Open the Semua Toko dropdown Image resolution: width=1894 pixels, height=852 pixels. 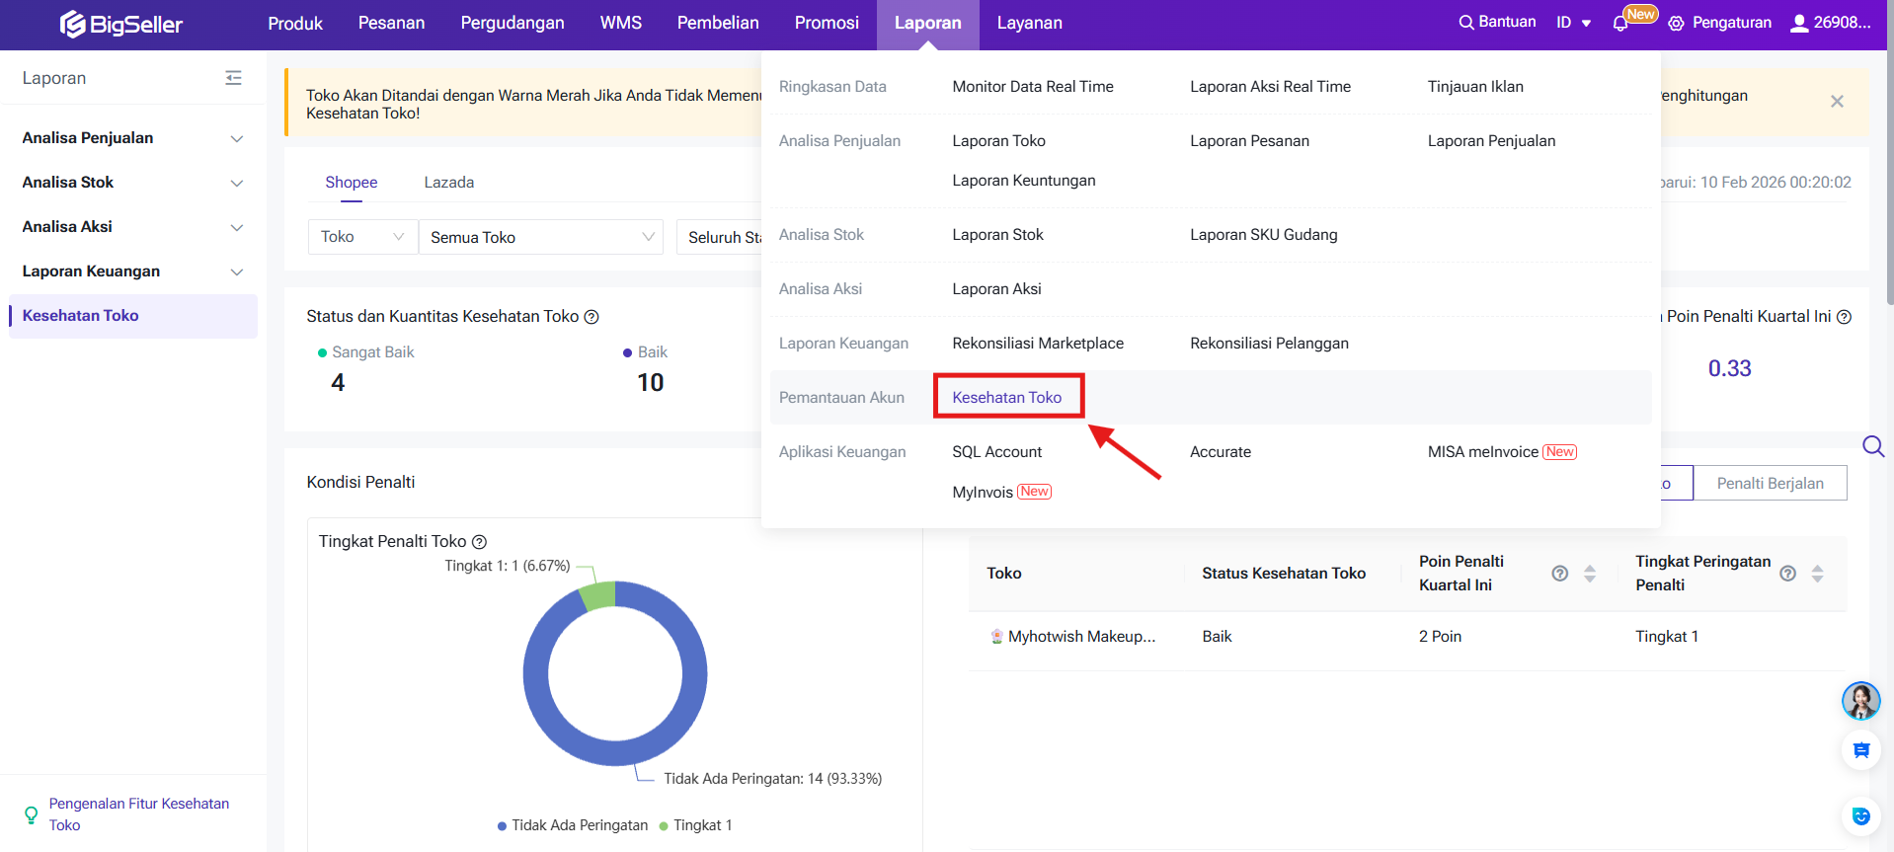click(x=541, y=237)
